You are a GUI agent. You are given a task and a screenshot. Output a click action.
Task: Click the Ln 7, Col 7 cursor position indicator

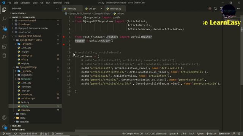[x=156, y=134]
